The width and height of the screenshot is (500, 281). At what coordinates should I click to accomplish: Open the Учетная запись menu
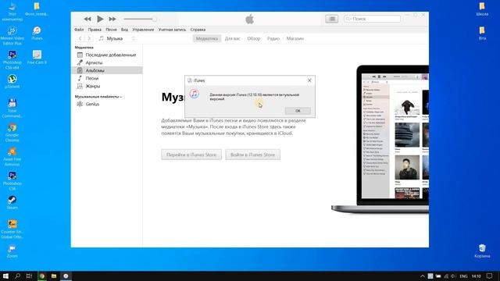click(172, 30)
